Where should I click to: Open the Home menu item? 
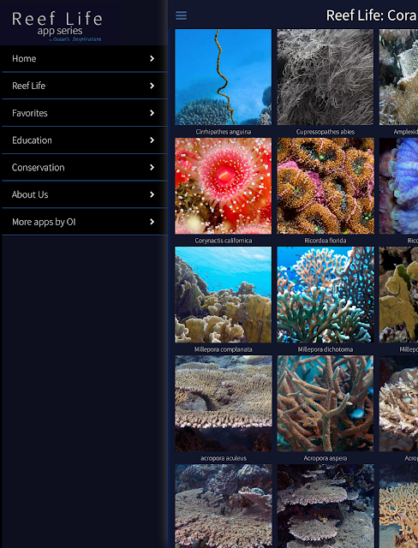point(85,58)
